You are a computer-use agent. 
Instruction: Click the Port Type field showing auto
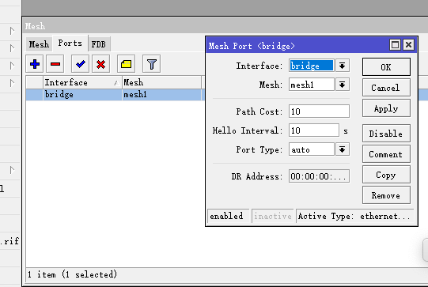click(312, 149)
